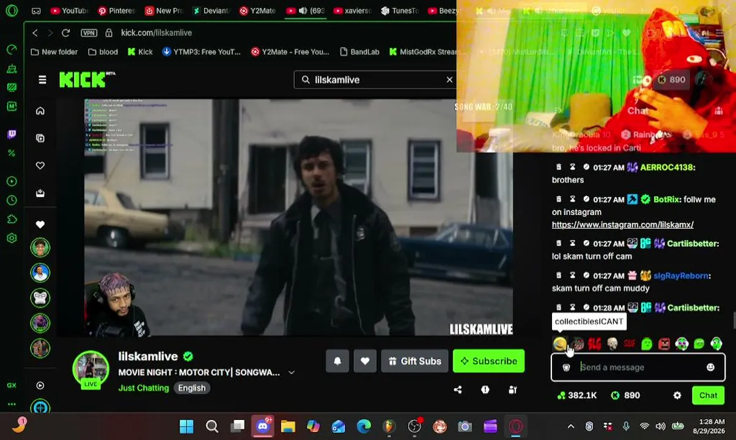Open the Opera GX main menu logo

pyautogui.click(x=12, y=10)
